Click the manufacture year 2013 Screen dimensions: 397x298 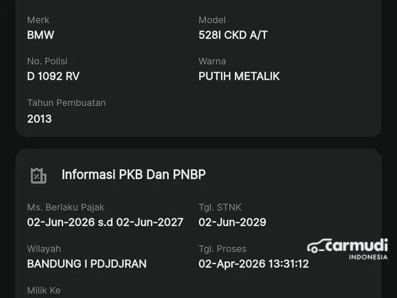[x=39, y=119]
